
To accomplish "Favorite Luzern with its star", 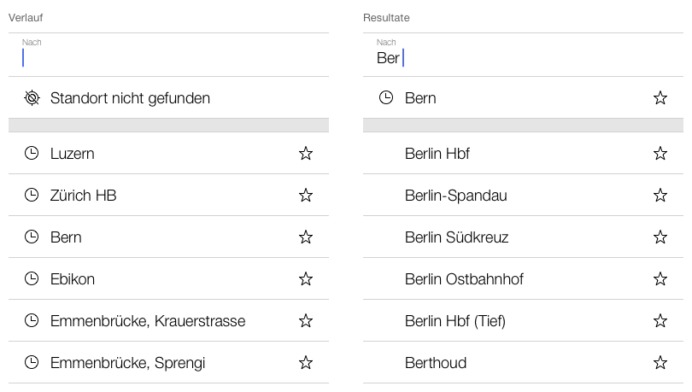I will pos(306,154).
